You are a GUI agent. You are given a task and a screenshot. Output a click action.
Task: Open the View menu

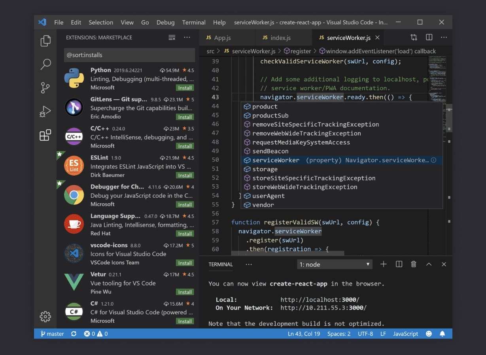coord(127,22)
